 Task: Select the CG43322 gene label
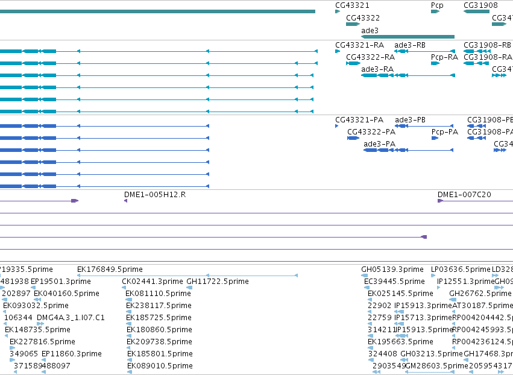[x=363, y=17]
